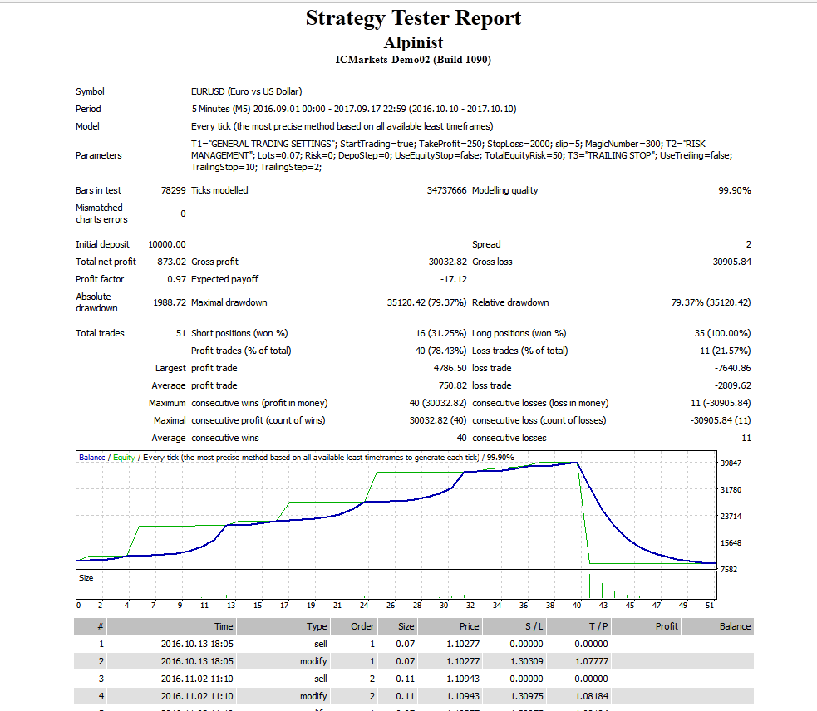Click the Ticks modelled value 34737666
The image size is (817, 711).
click(x=446, y=190)
